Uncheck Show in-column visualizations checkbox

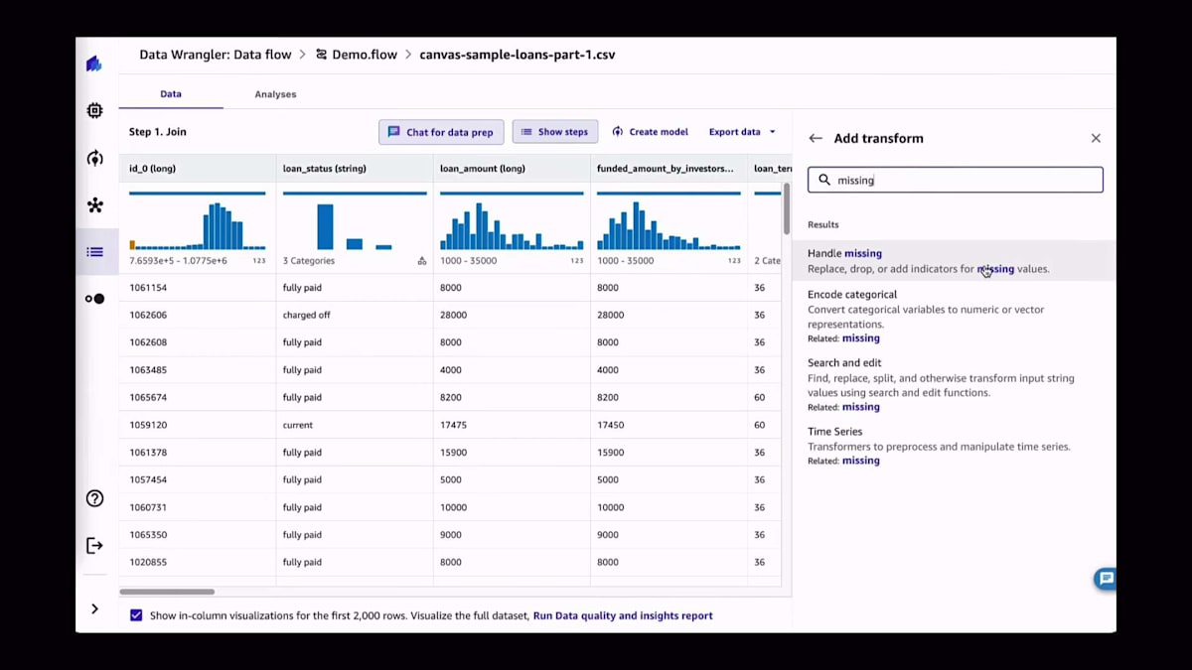click(136, 615)
